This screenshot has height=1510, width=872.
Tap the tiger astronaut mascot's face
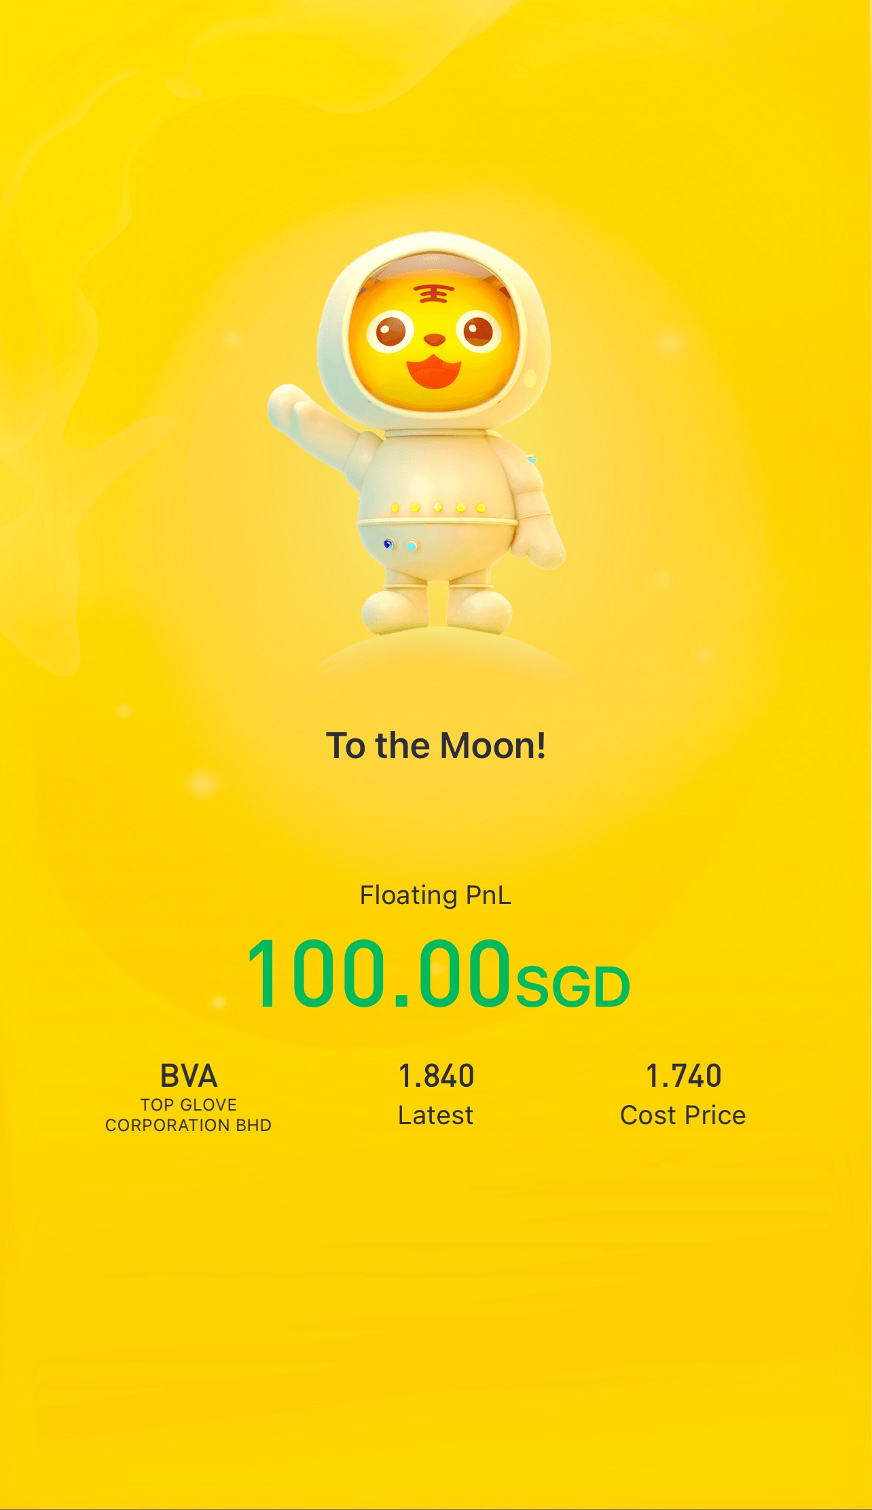click(435, 340)
